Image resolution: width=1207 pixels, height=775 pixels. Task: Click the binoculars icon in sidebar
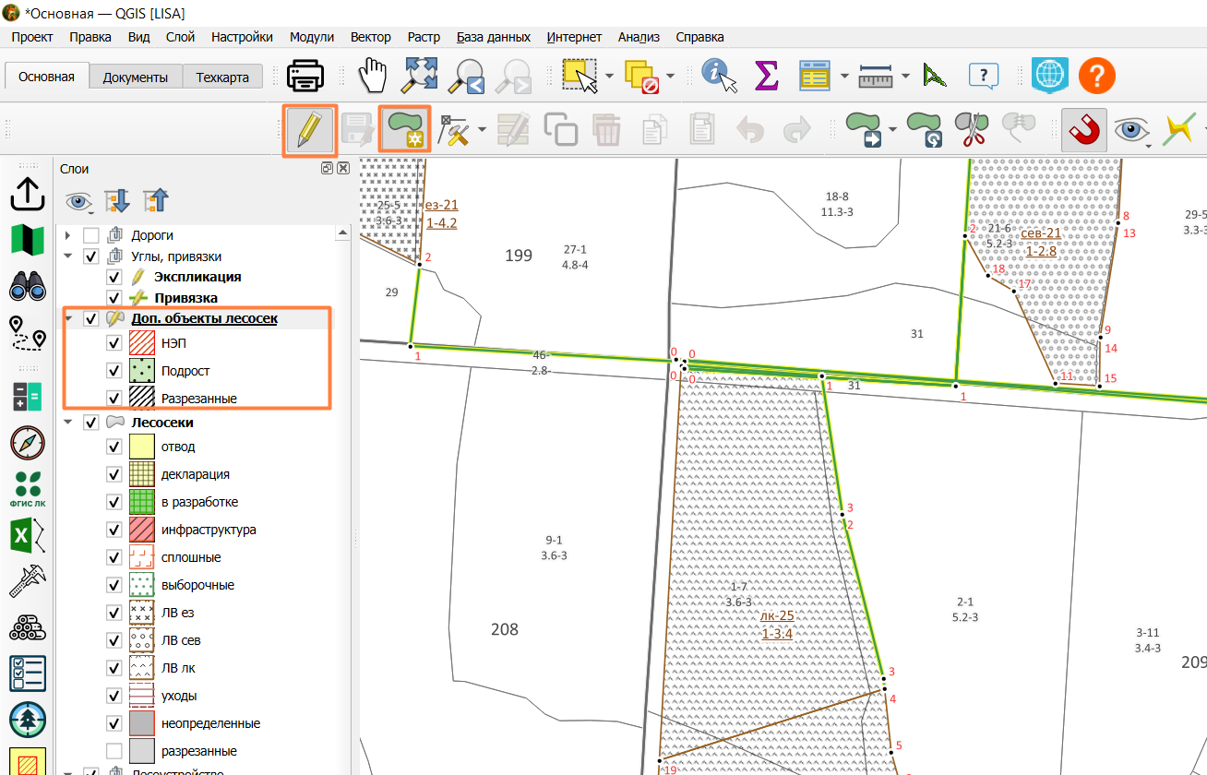tap(28, 288)
